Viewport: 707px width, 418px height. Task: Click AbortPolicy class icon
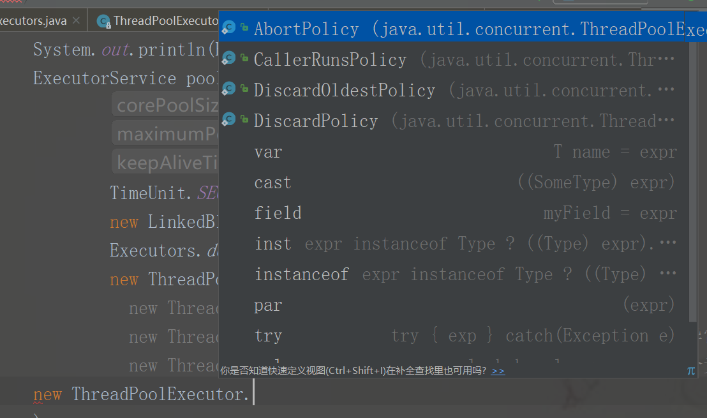click(x=228, y=28)
